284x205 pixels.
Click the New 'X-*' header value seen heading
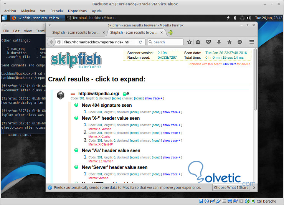pyautogui.click(x=111, y=118)
